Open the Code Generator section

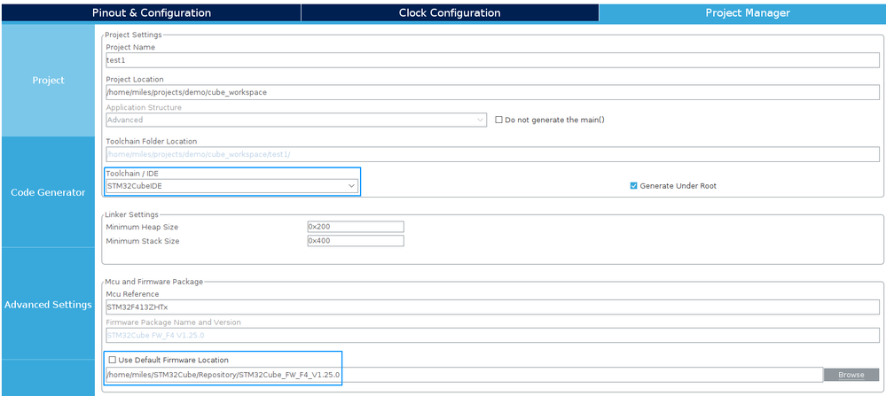48,192
